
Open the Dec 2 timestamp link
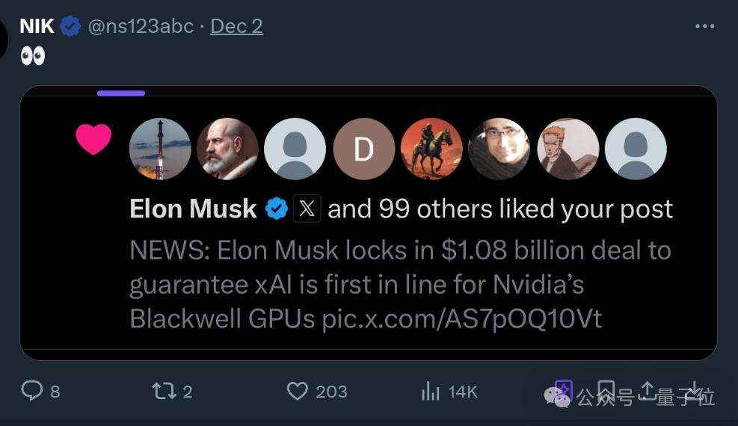click(x=236, y=26)
